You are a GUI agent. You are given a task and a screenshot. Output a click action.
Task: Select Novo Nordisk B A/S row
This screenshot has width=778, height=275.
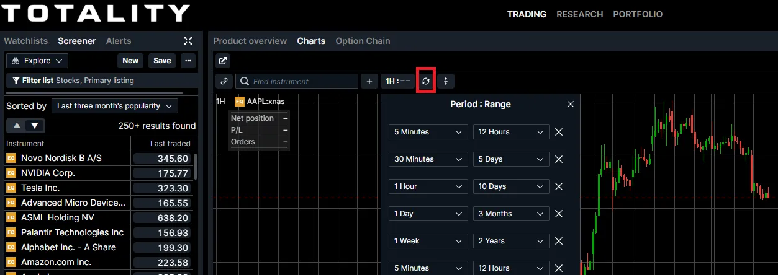pyautogui.click(x=98, y=158)
